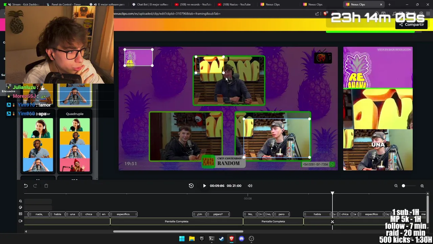Zoom in the timeline
Screen dimensions: 433x244
(422, 186)
